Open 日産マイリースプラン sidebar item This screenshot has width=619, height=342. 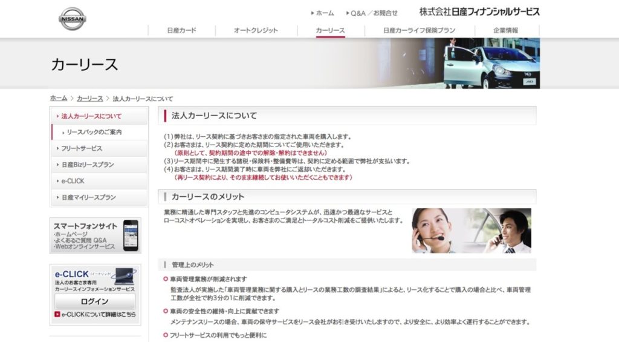tap(99, 197)
